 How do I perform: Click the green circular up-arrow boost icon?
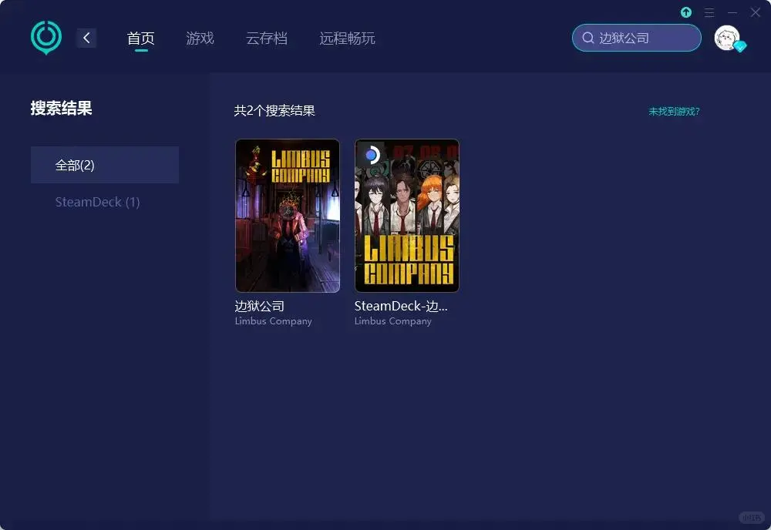685,12
